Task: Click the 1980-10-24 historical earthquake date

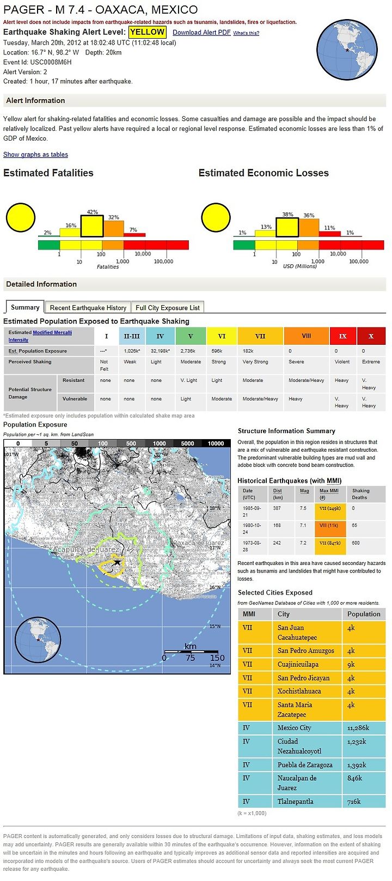Action: coord(252,528)
